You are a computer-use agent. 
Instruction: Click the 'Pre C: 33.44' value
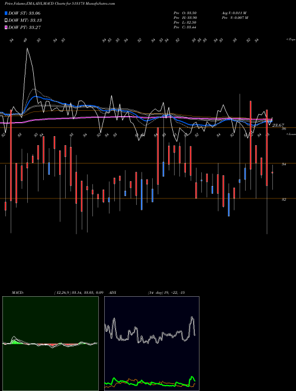pyautogui.click(x=185, y=27)
